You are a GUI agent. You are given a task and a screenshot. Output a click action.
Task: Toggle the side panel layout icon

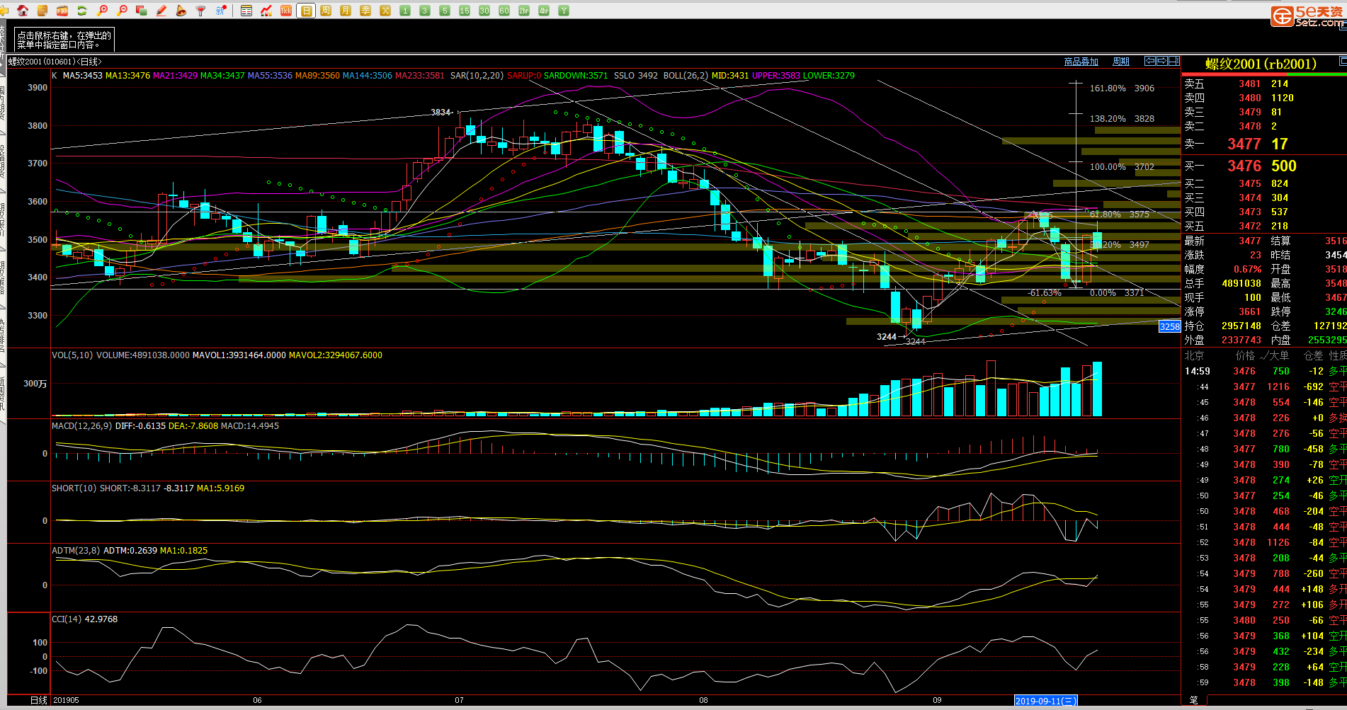pos(1174,62)
